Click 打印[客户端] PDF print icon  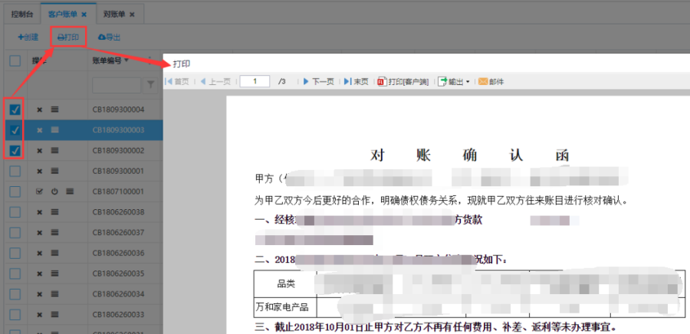pyautogui.click(x=403, y=81)
